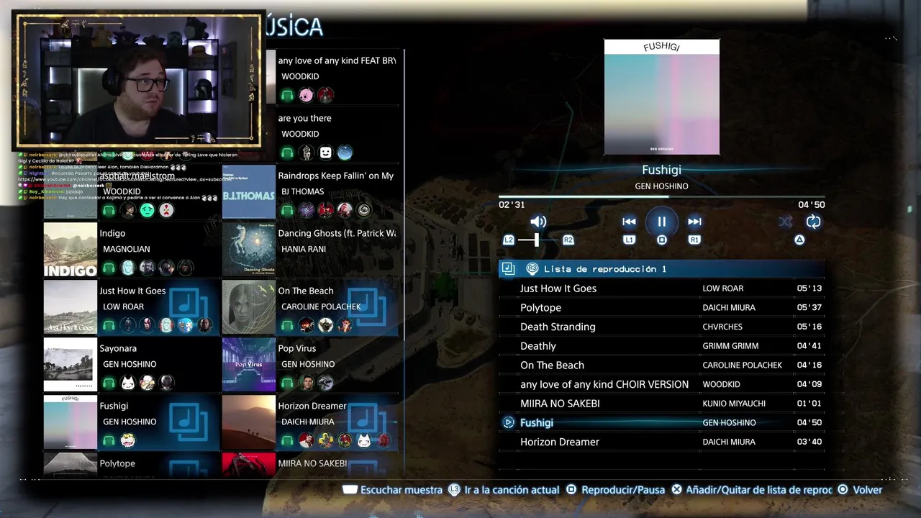Click headphone icon under Raindrops Keep Fallin'
Screen dimensions: 921x518
[287, 210]
